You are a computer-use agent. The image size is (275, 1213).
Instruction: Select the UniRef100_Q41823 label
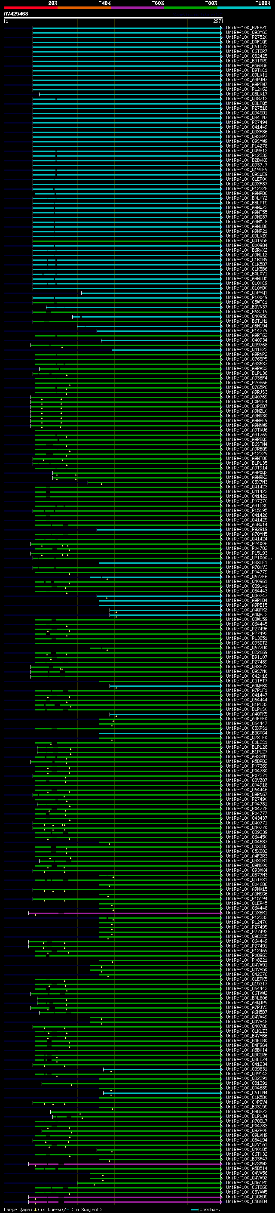(x=246, y=349)
